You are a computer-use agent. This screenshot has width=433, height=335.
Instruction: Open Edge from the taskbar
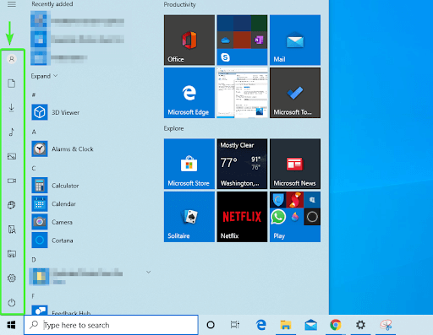point(261,325)
